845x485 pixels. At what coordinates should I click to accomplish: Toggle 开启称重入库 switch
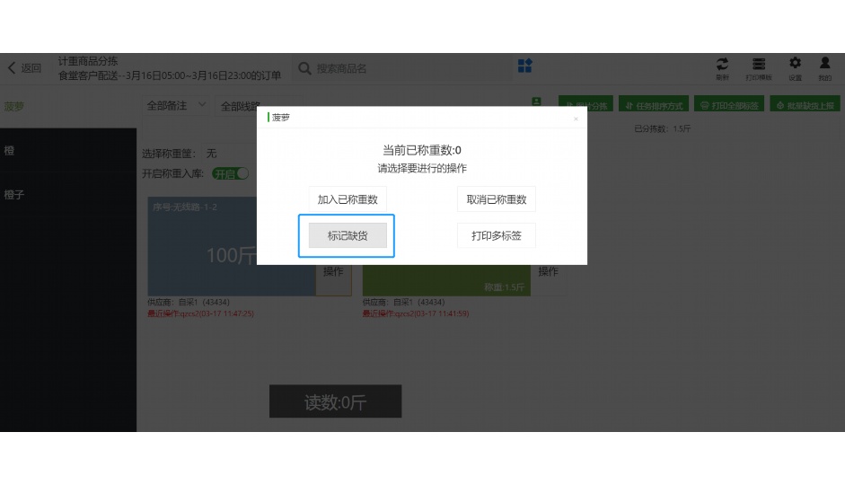point(230,173)
